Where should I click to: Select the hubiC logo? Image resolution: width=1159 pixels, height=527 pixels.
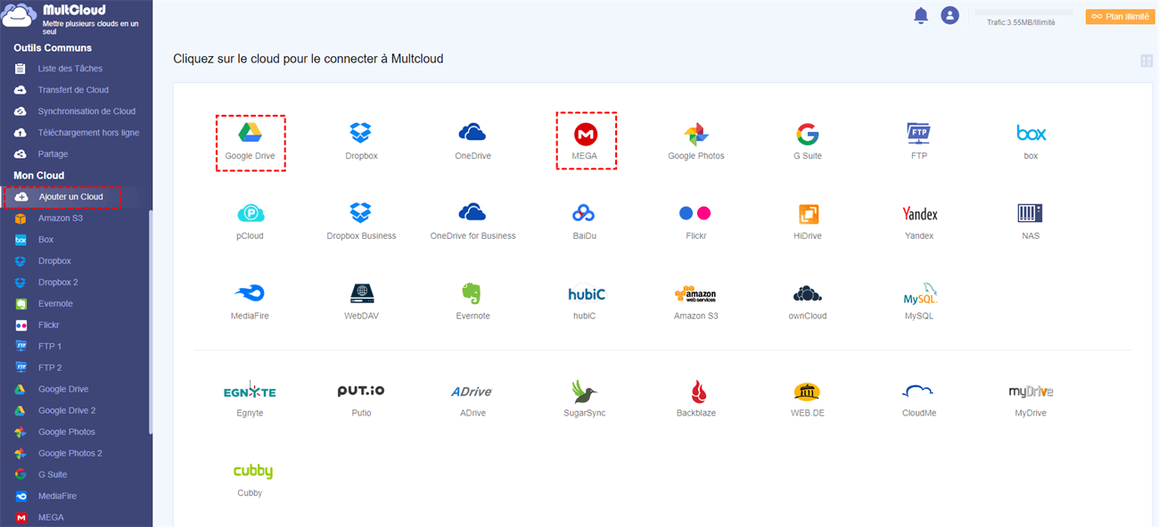tap(587, 293)
